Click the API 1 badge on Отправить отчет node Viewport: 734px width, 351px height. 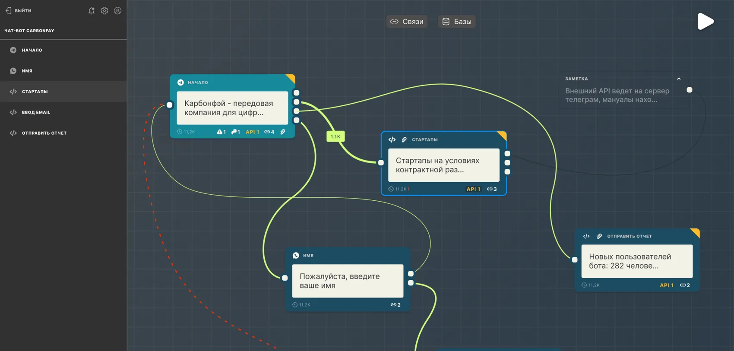point(667,285)
